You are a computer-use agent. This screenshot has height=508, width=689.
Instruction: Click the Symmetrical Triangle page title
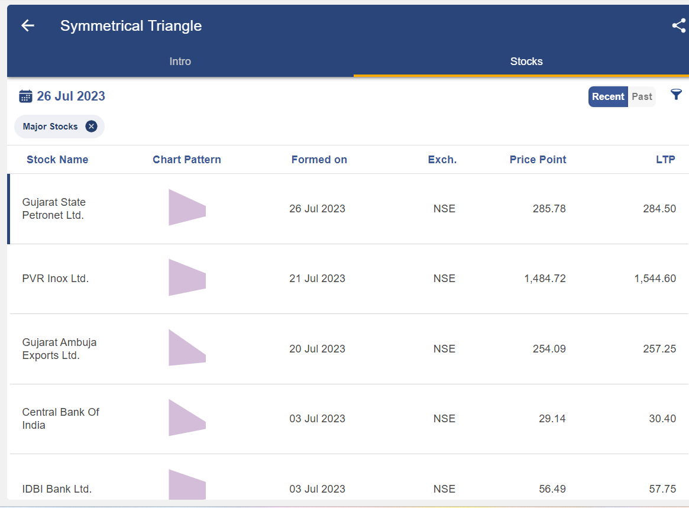(131, 26)
